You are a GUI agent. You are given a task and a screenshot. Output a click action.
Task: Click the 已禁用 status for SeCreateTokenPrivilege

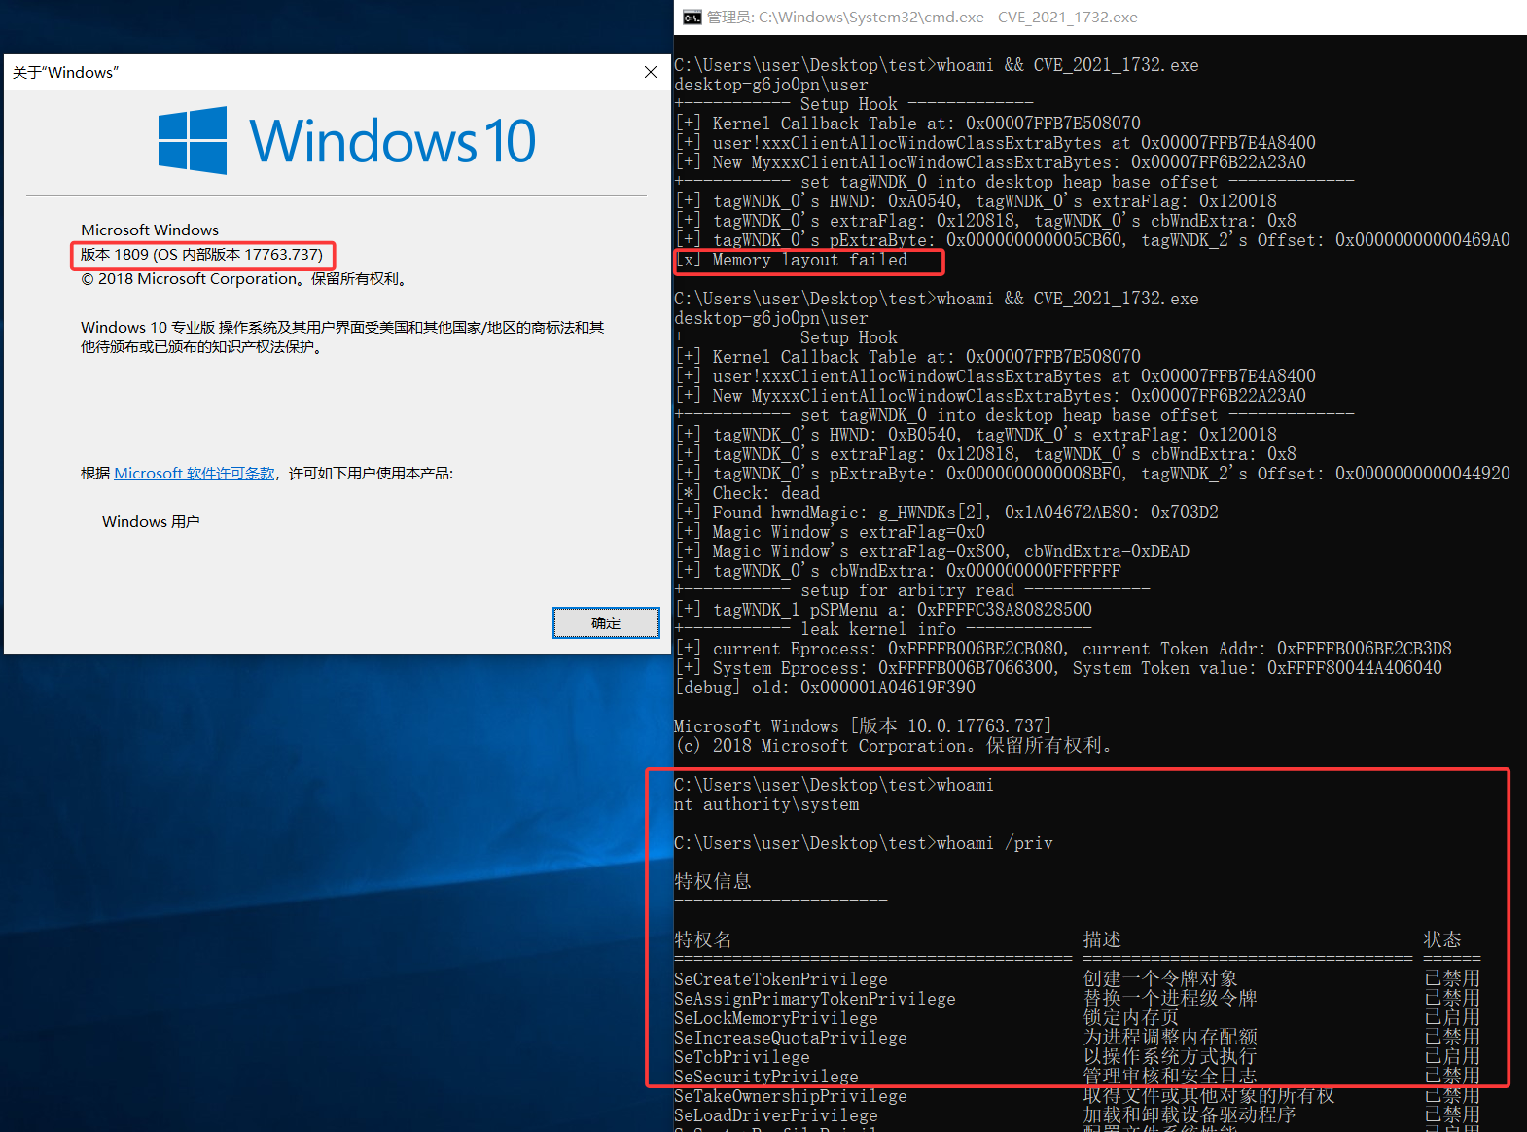[x=1452, y=978]
